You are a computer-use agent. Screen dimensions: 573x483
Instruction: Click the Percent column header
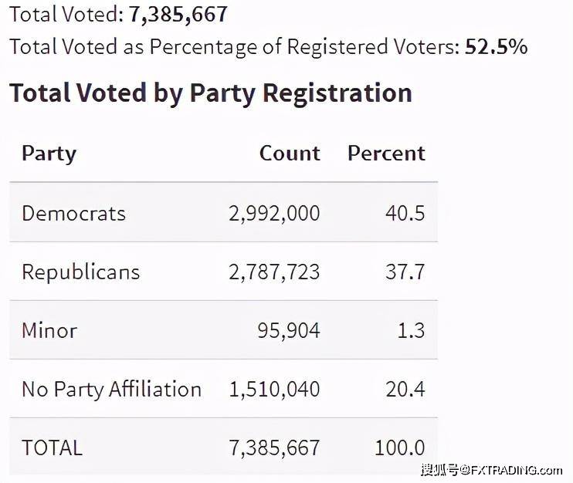click(x=386, y=154)
